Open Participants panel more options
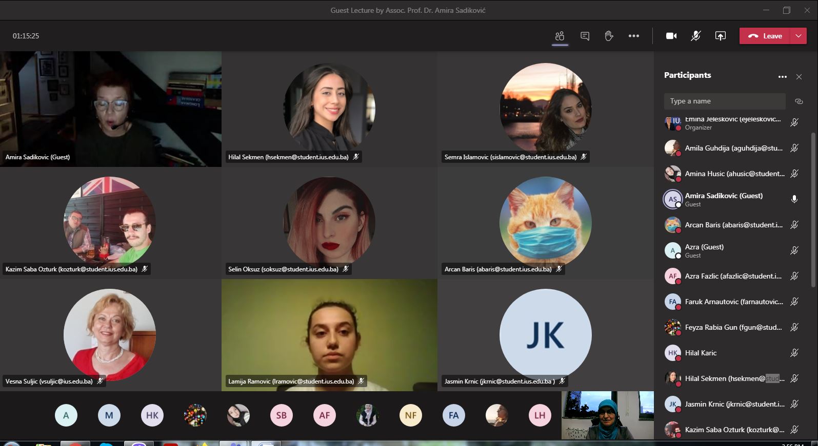818x446 pixels. (x=782, y=77)
